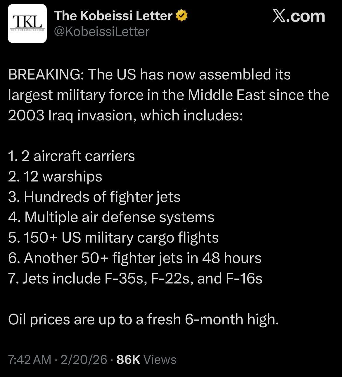
Task: Visit the @KobeissiLetter handle
Action: pos(102,32)
